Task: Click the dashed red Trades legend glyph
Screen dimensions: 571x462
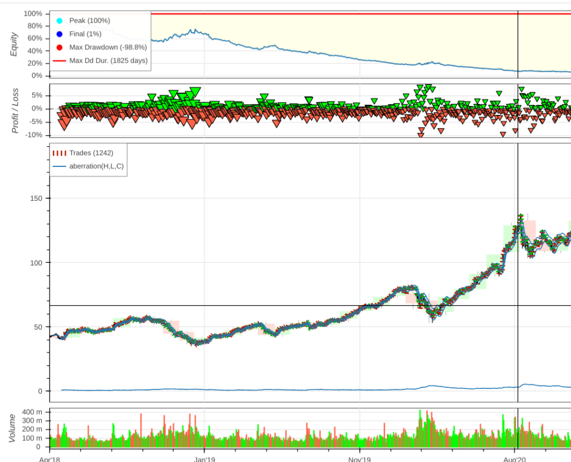Action: [59, 153]
